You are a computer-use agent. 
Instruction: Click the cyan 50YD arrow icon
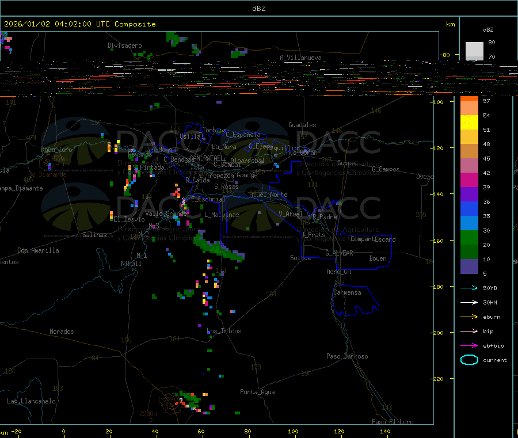[469, 288]
